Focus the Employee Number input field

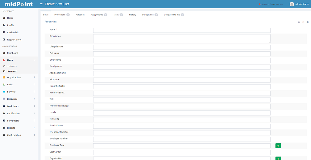click(182, 139)
